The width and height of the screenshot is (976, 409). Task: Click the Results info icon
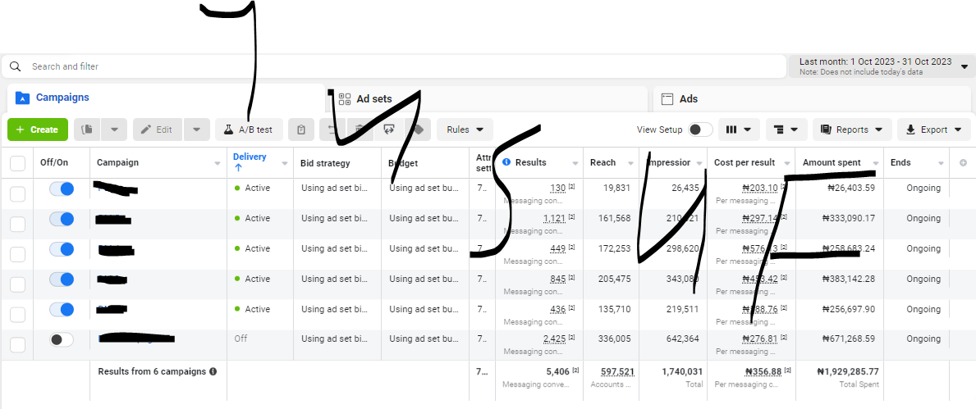(506, 162)
